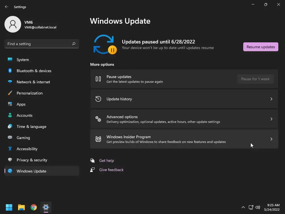Click the Update history clock icon
285x214 pixels.
[x=98, y=99]
